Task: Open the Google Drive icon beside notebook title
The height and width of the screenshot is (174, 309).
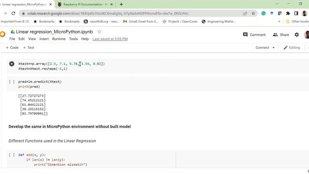Action: (x=13, y=31)
